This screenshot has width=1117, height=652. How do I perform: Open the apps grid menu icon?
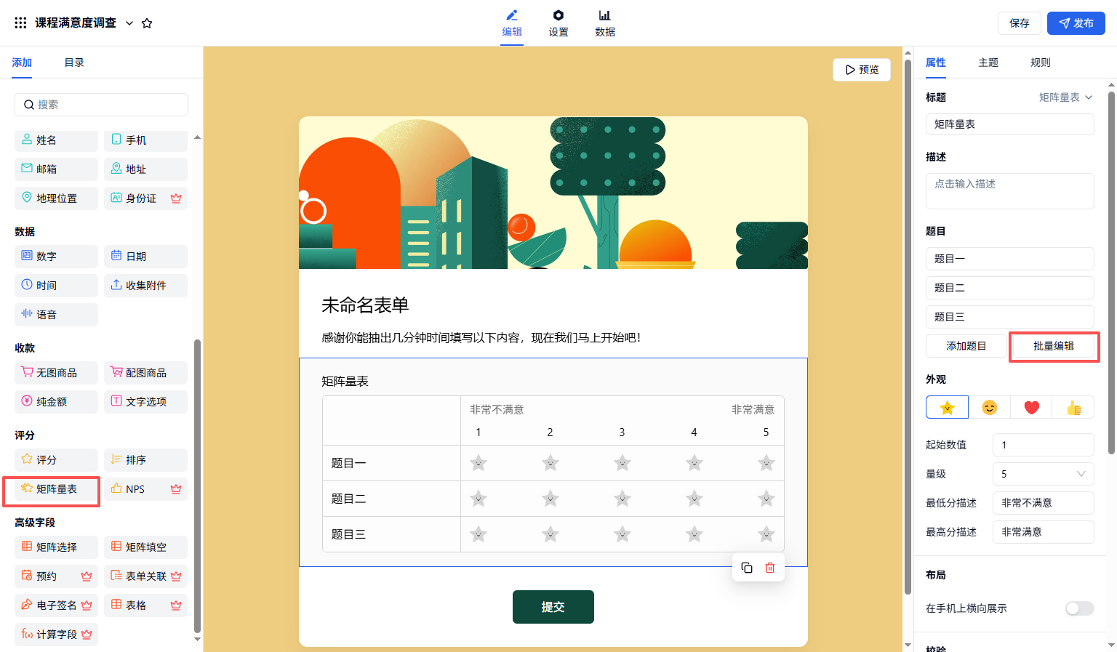click(x=20, y=23)
